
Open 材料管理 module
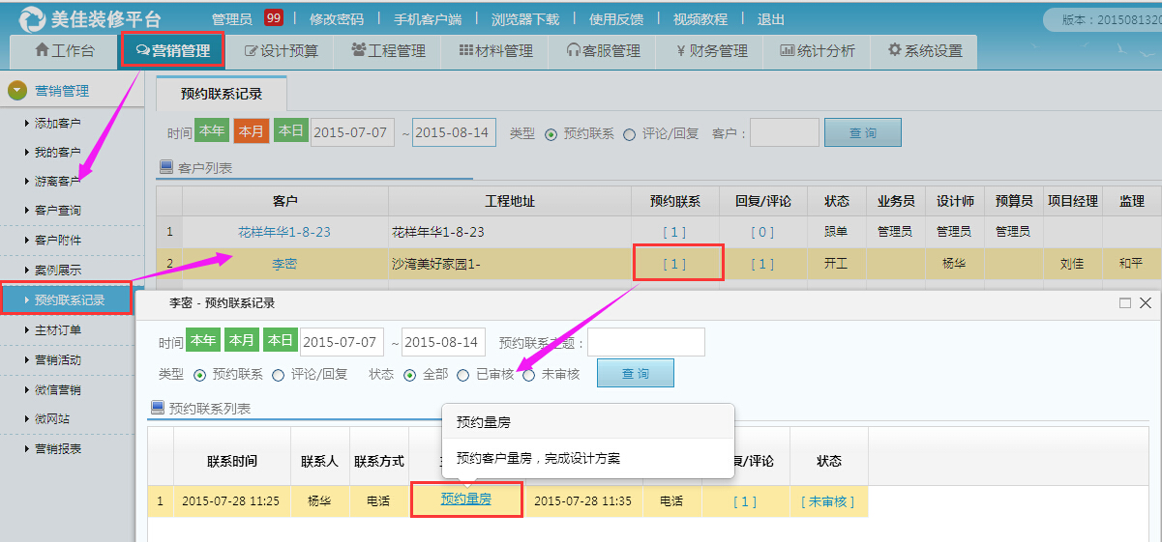[x=495, y=51]
